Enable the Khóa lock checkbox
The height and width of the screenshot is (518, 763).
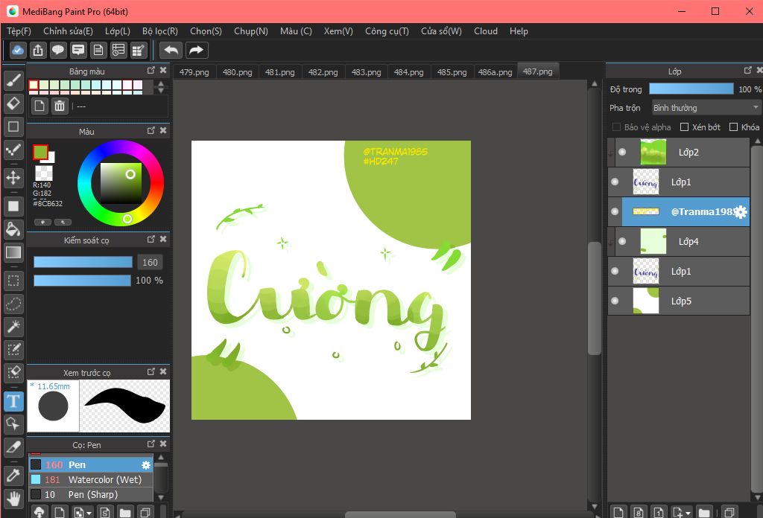coord(733,127)
